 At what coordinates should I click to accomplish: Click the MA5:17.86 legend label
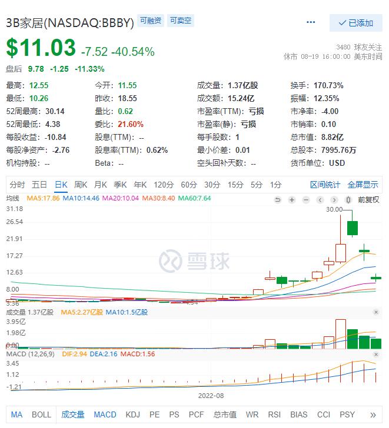click(43, 198)
